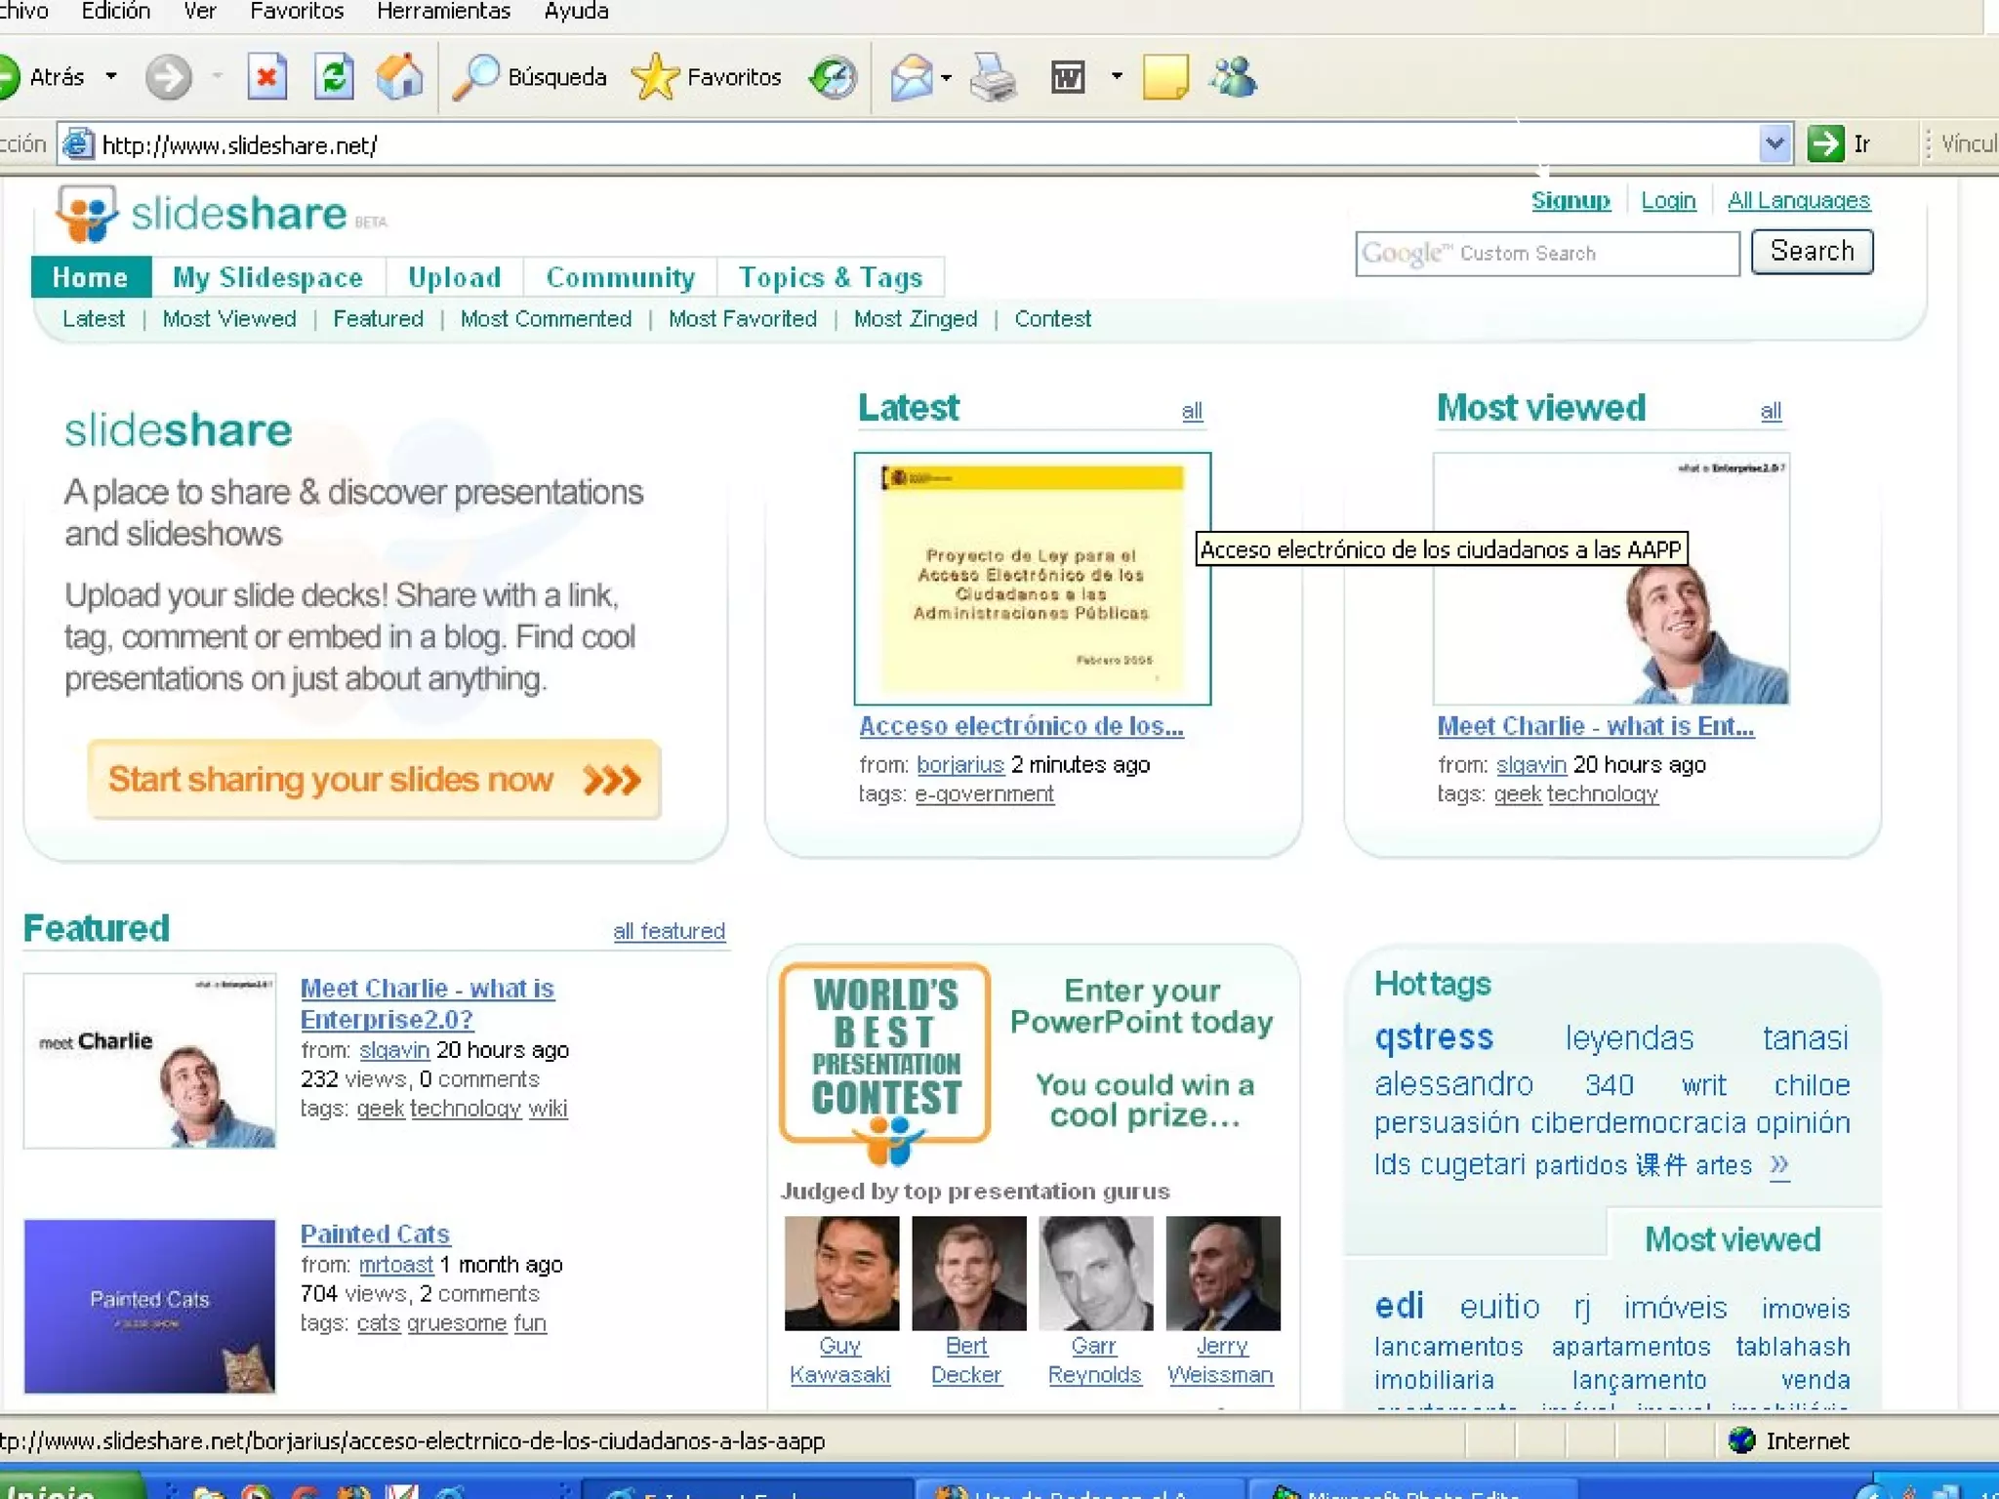
Task: Switch to the Topics & Tags tab
Action: tap(830, 277)
